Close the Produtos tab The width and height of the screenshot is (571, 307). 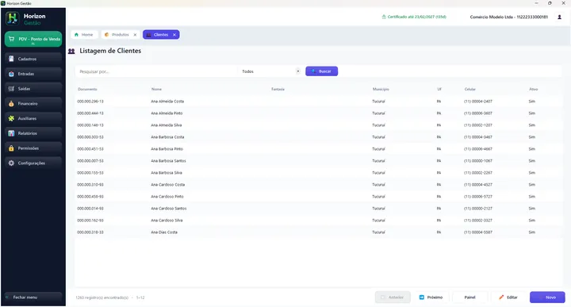tap(135, 35)
